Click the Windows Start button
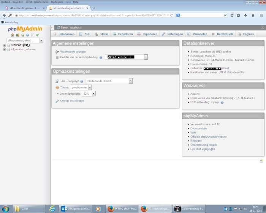This screenshot has height=213, width=266. (6, 209)
